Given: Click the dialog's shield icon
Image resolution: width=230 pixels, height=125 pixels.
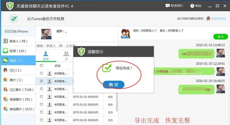Looking at the screenshot, I should (81, 52).
